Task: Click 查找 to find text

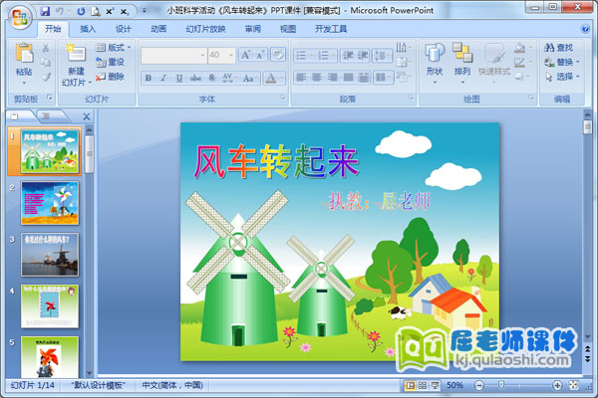Action: click(559, 48)
